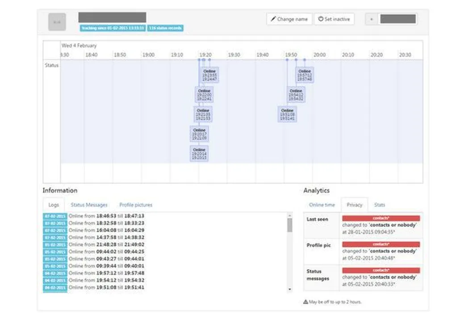469x313 pixels.
Task: Open the Logs tab
Action: tap(54, 205)
